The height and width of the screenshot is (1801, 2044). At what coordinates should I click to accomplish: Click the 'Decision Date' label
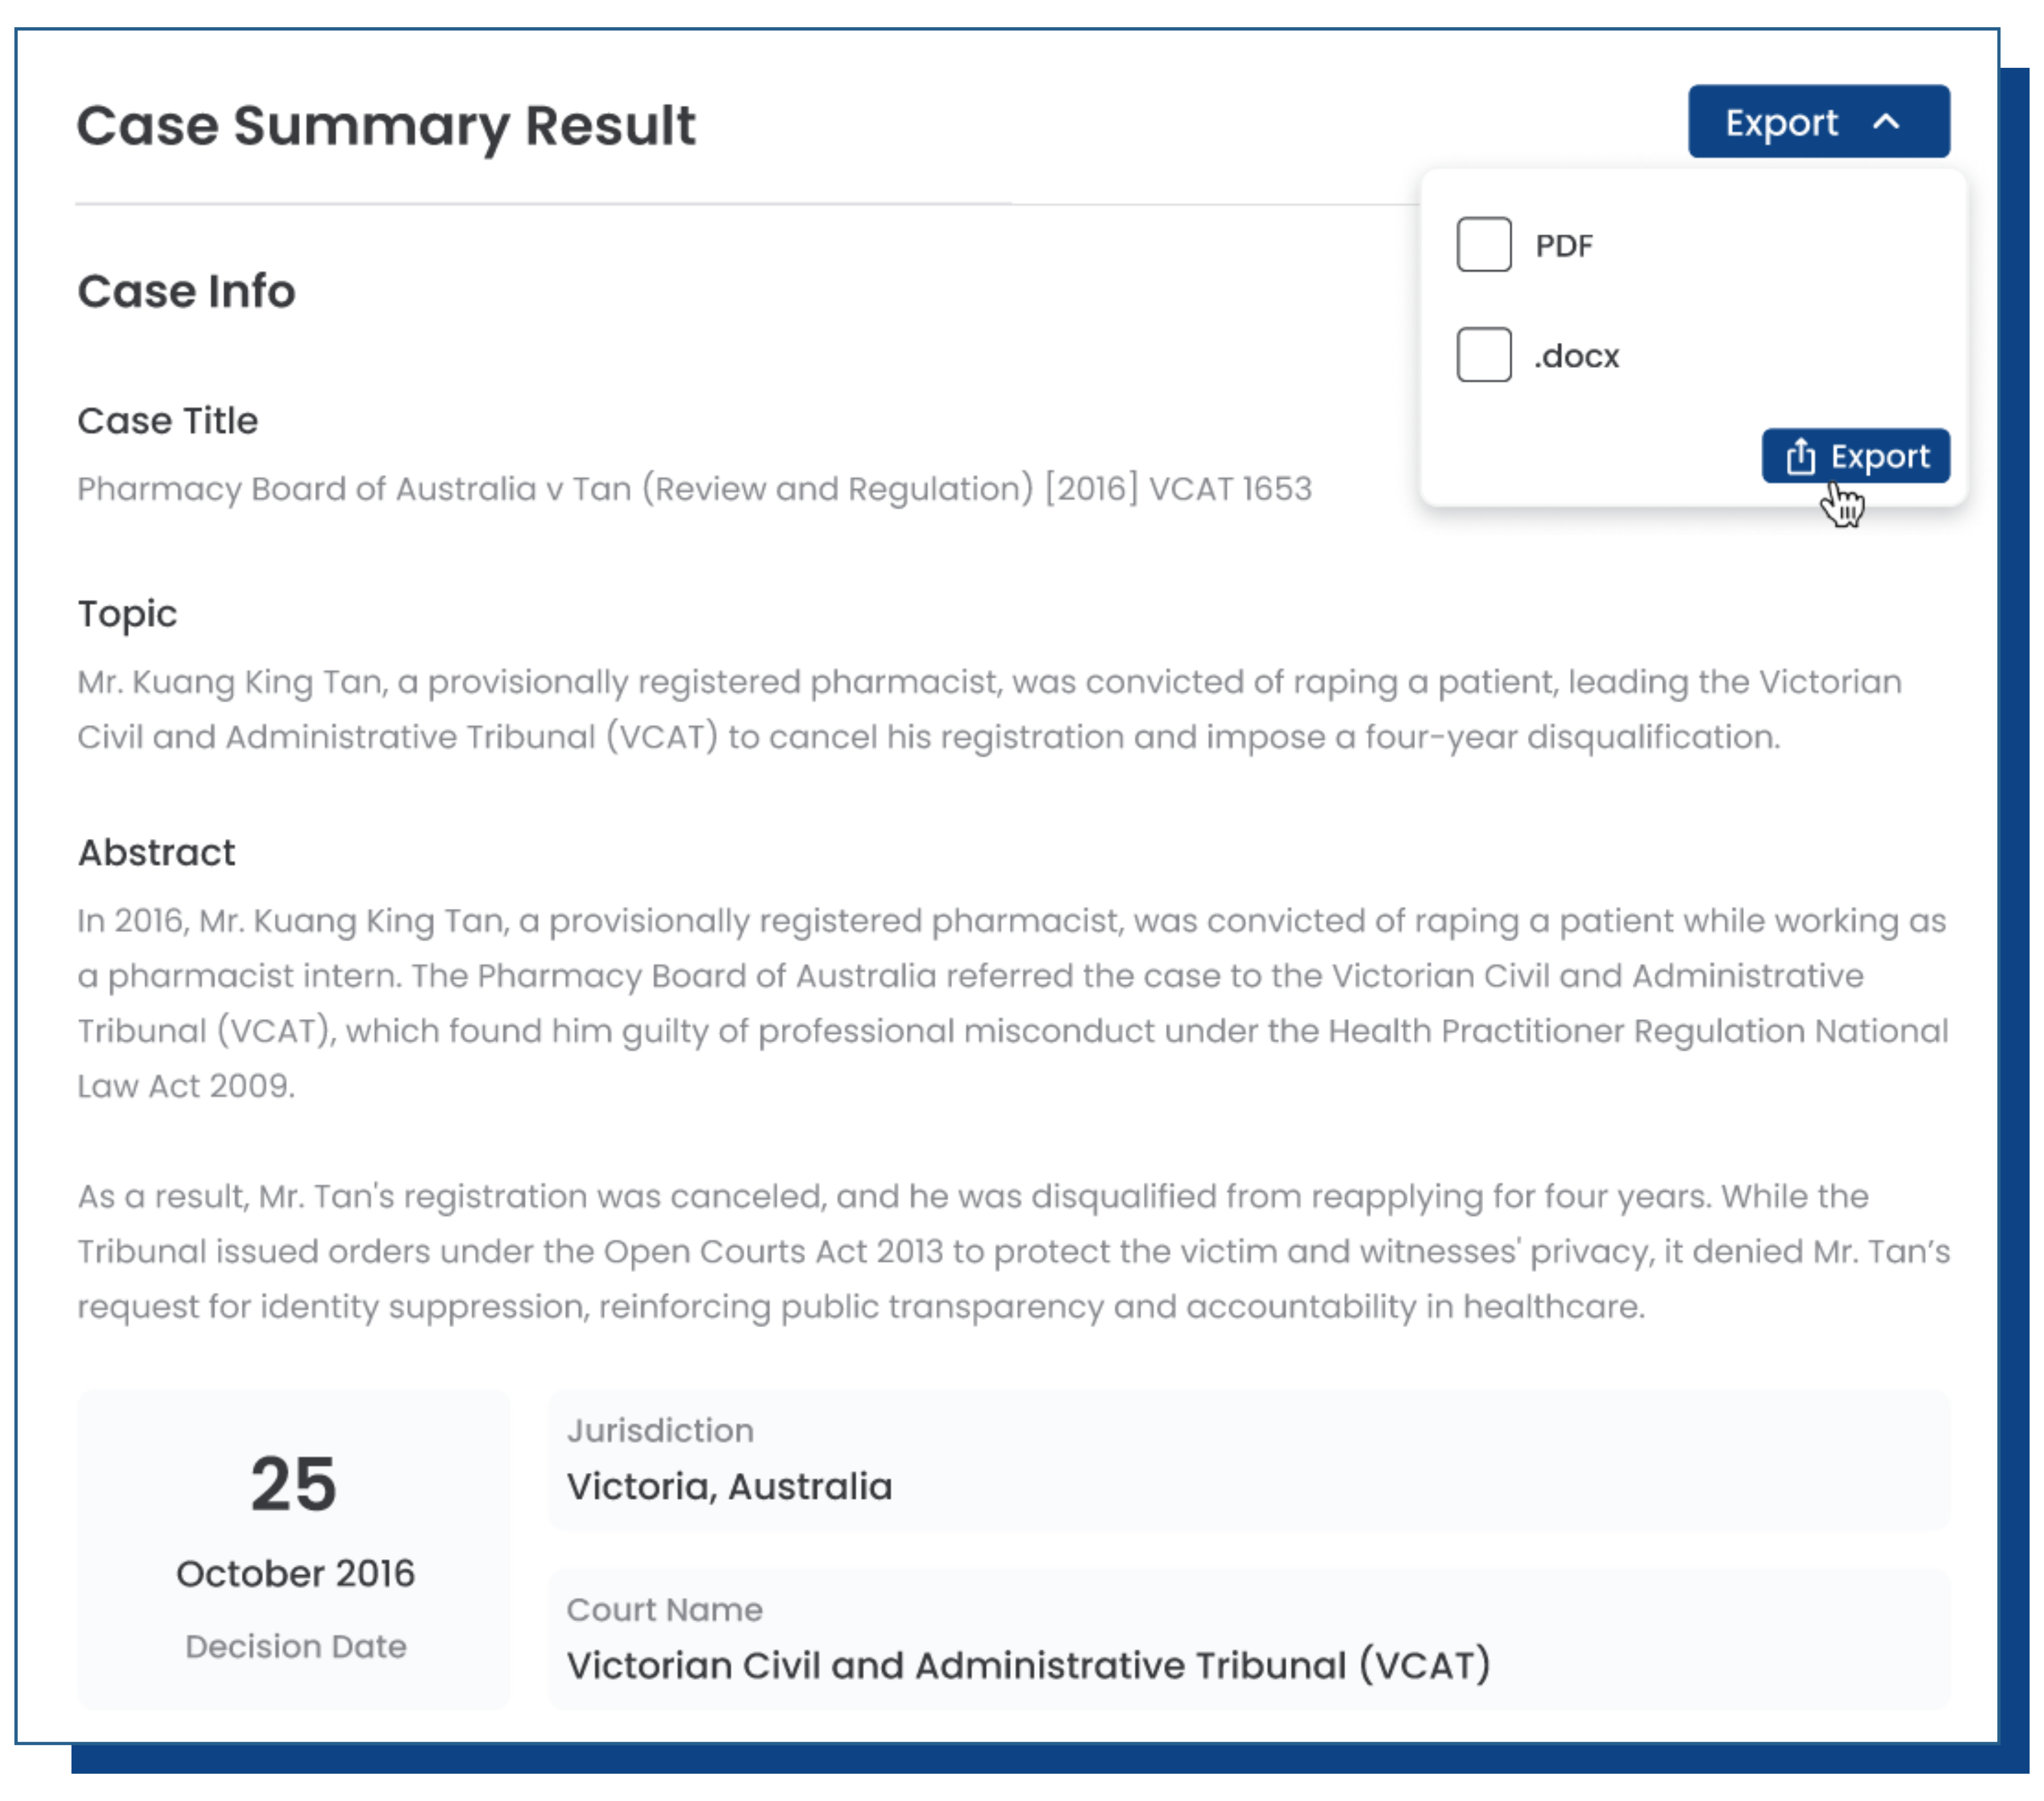tap(296, 1647)
